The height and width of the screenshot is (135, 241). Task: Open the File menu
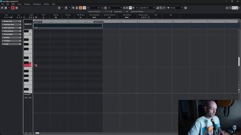tap(3, 4)
